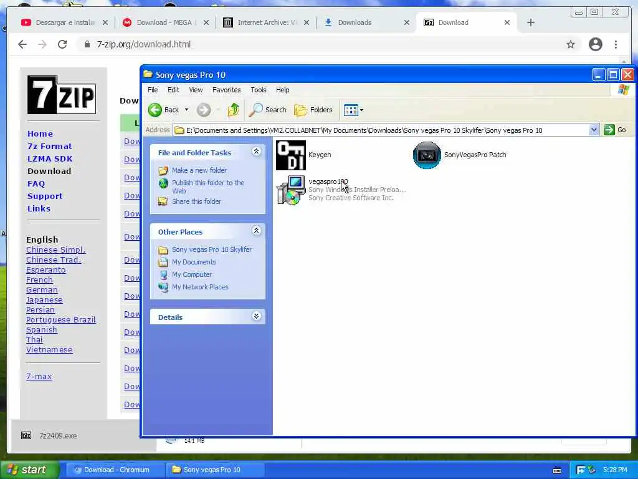The width and height of the screenshot is (638, 479).
Task: Open a new browser tab
Action: [531, 22]
